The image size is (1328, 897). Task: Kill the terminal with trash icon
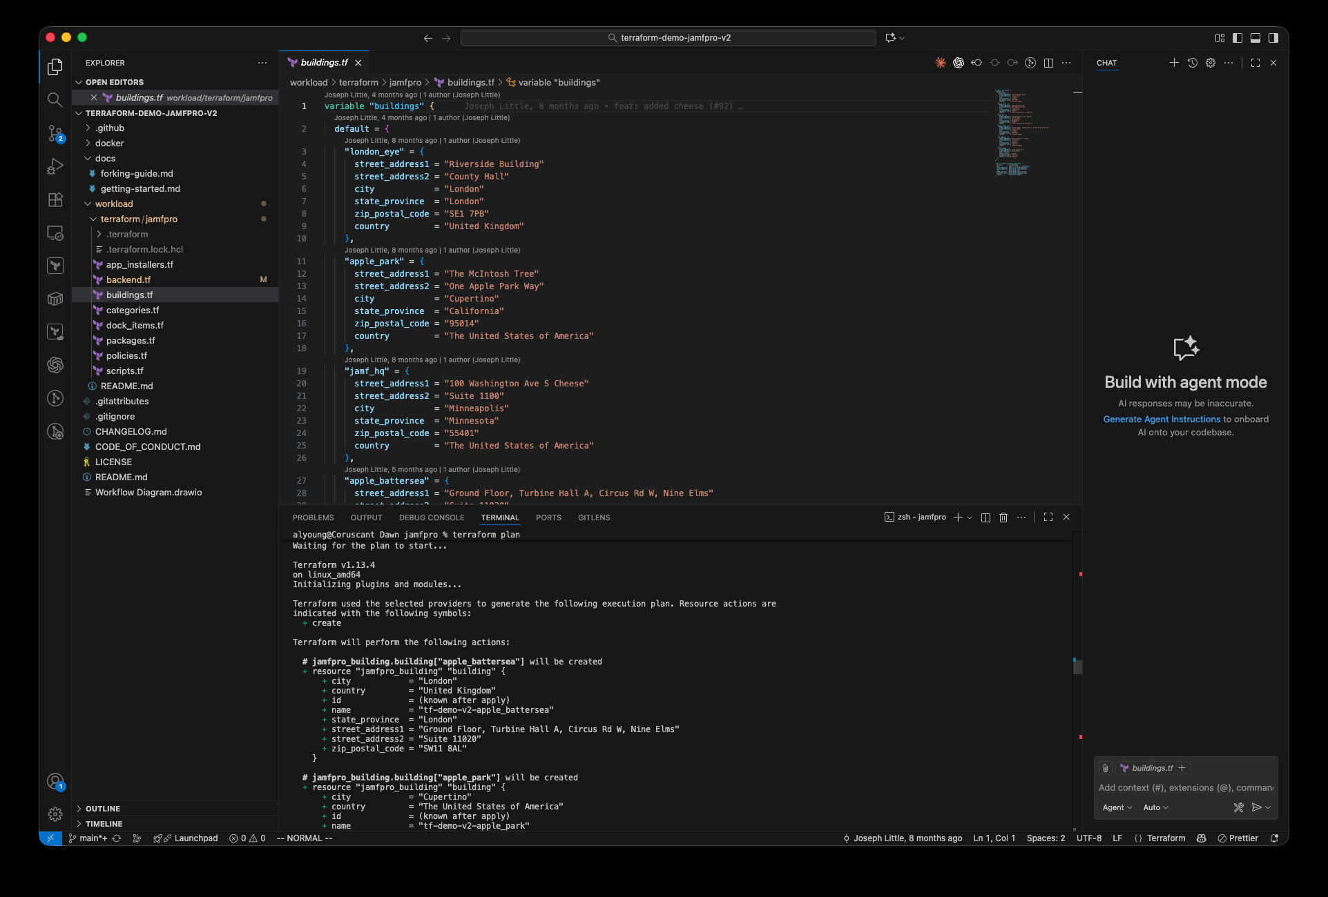[x=1003, y=517]
